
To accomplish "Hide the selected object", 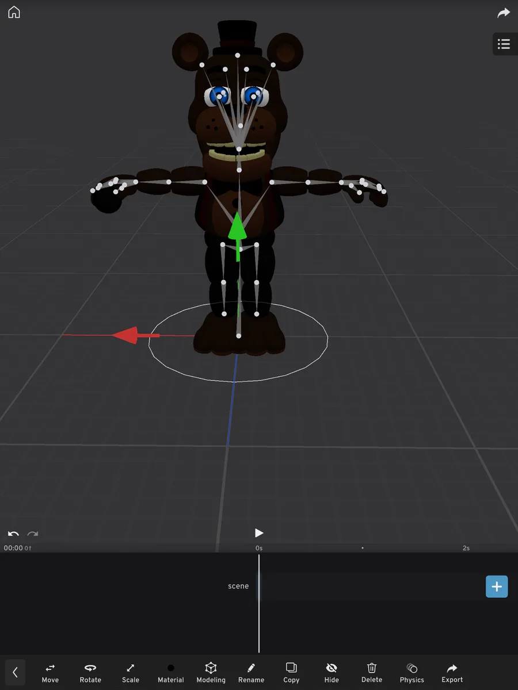I will click(332, 673).
